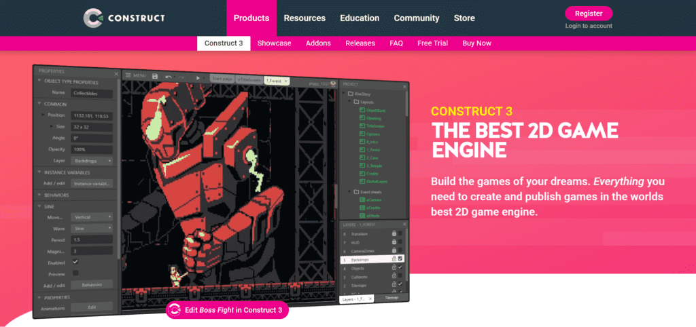
Task: Click the lock icon on Objects layer
Action: (394, 267)
